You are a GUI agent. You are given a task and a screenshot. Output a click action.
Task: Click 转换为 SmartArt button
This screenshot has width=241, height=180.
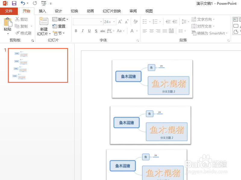click(x=209, y=33)
